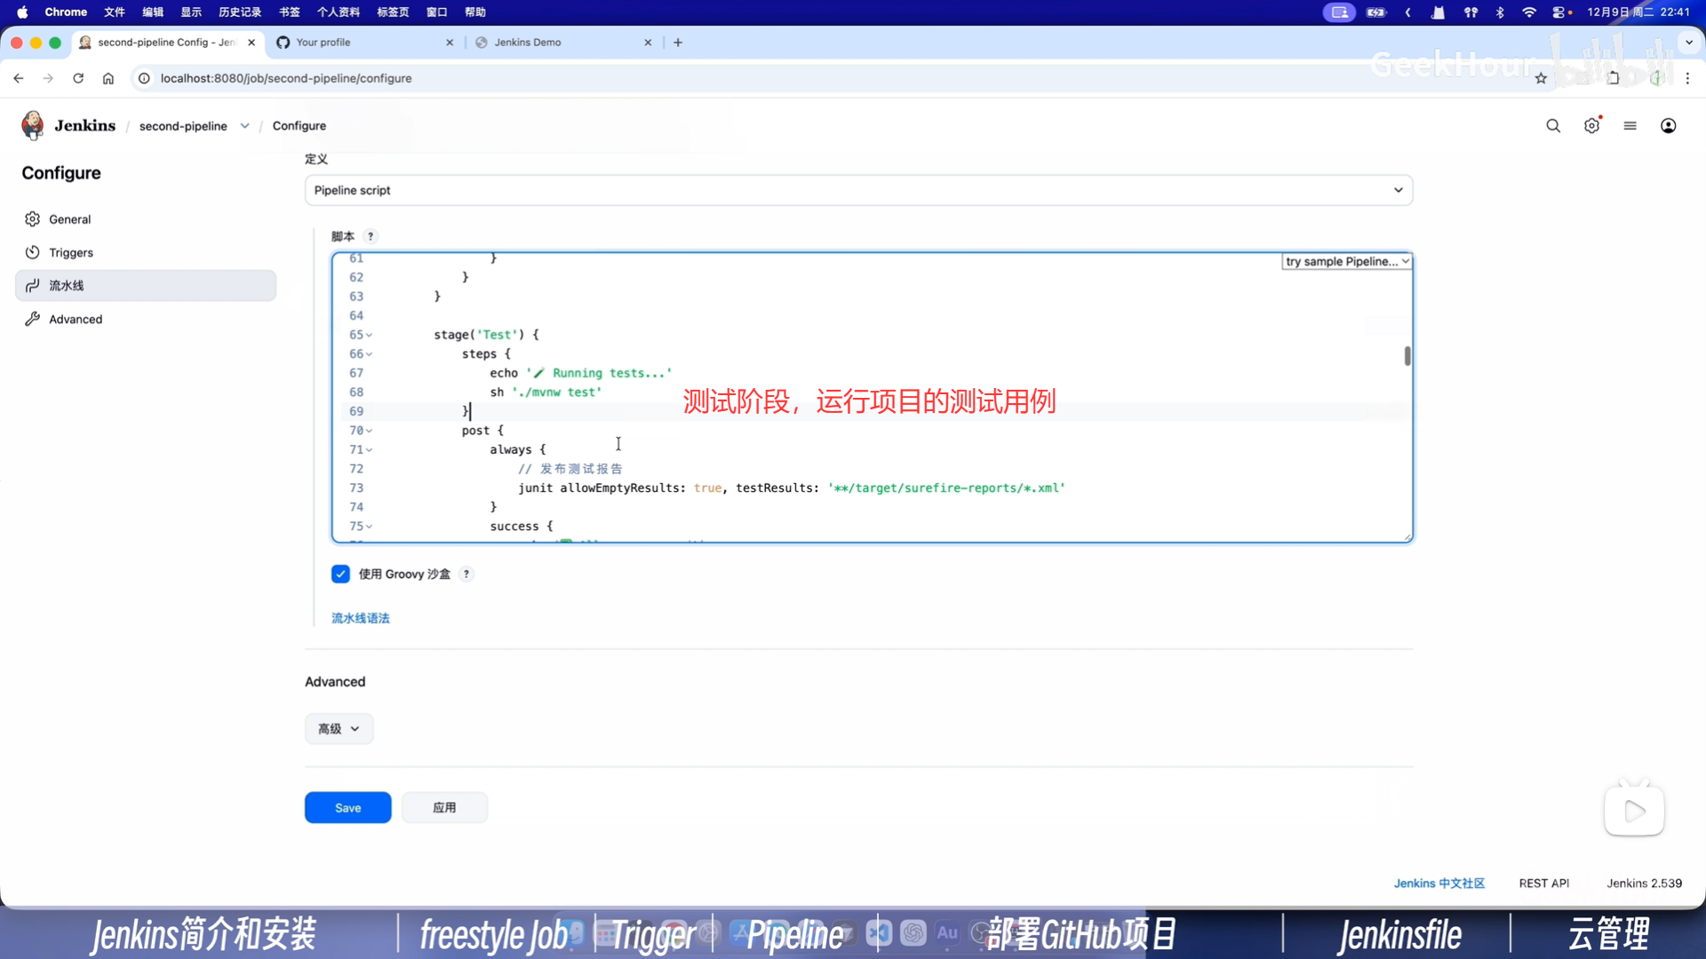Viewport: 1706px width, 959px height.
Task: Open the Jenkins search icon
Action: (x=1552, y=126)
